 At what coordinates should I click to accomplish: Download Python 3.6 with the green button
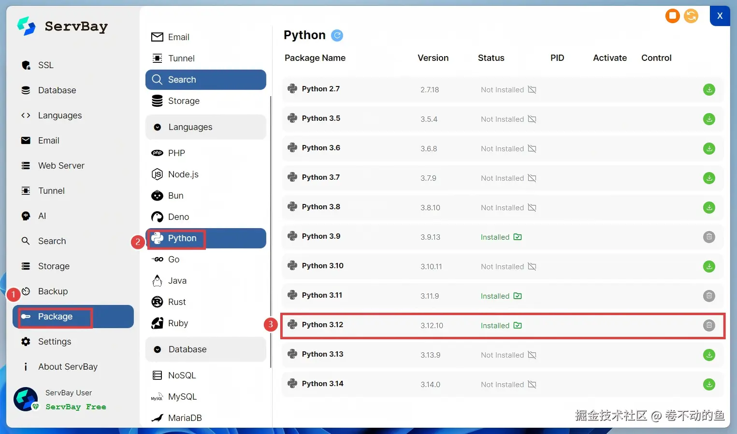coord(709,148)
